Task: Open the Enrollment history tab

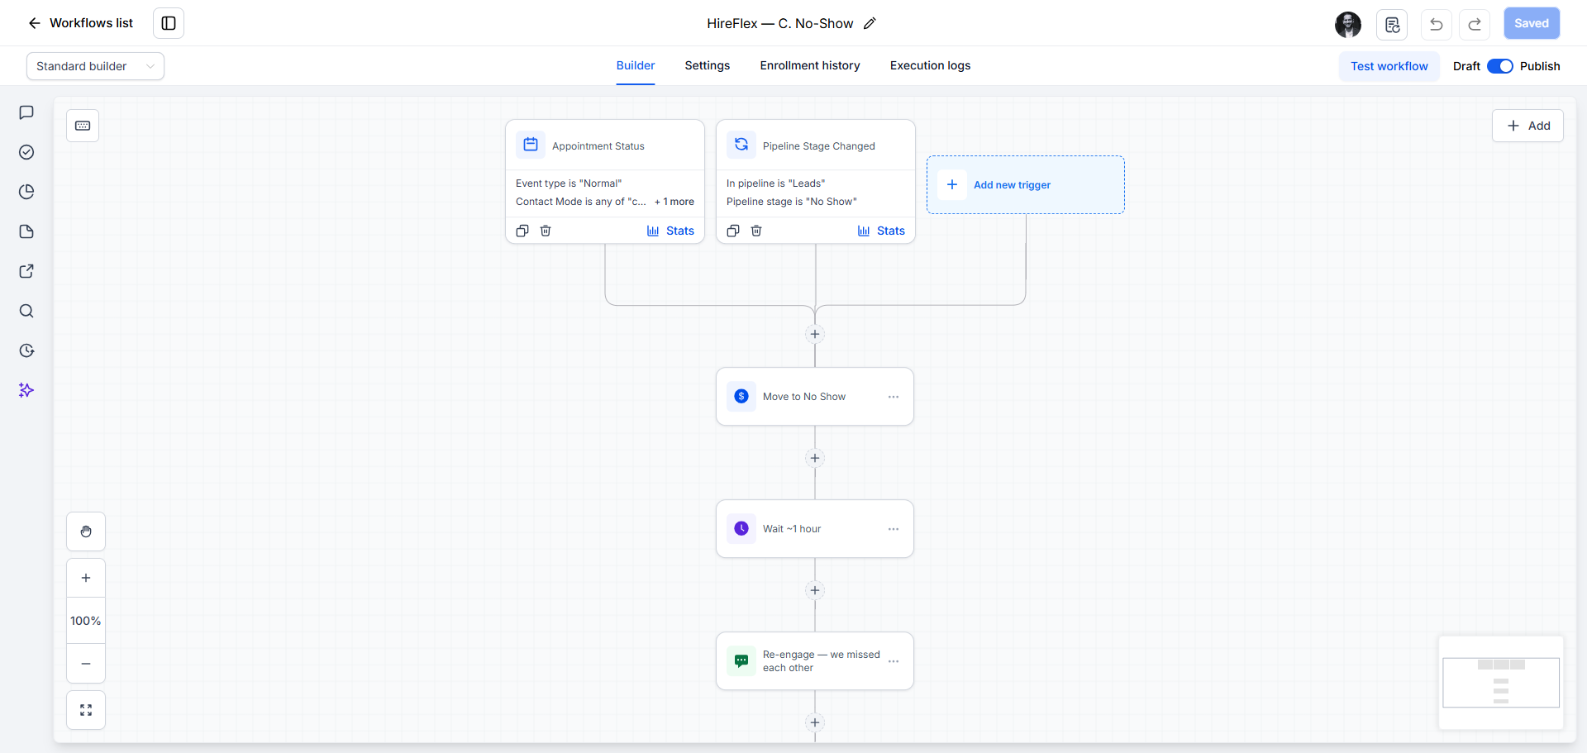Action: [x=810, y=65]
